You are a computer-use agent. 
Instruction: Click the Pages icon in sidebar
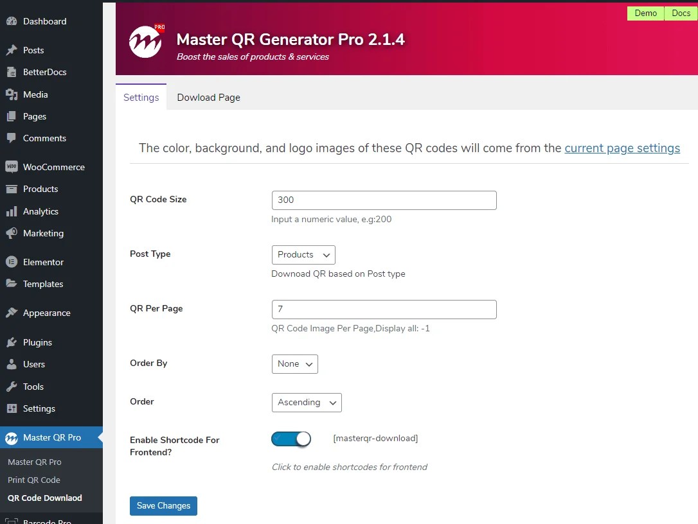12,116
